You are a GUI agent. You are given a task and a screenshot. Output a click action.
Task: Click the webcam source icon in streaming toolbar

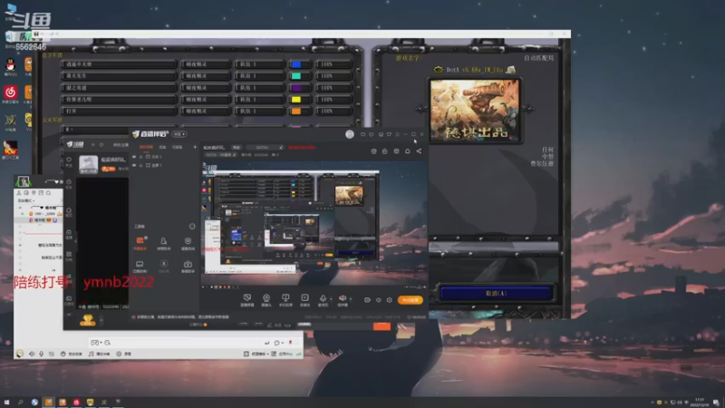[x=266, y=298]
